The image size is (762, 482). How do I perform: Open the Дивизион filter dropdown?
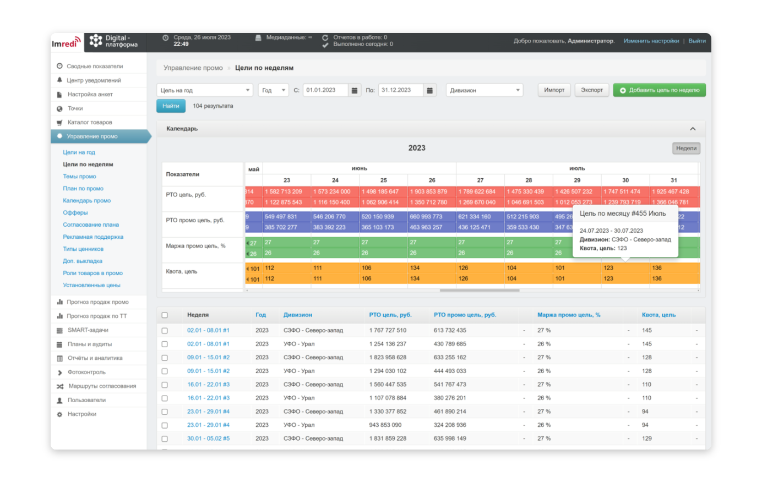click(x=485, y=90)
